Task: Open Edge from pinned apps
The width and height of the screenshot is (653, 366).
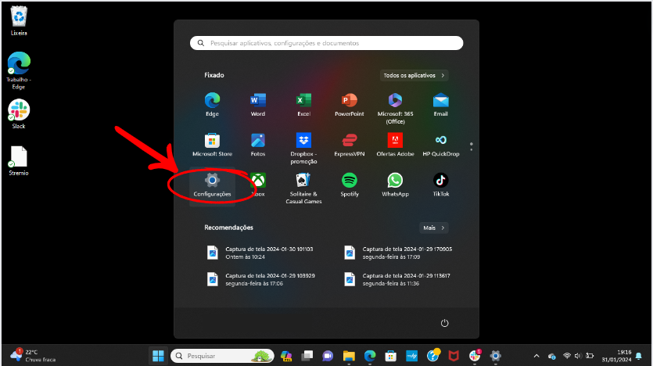Action: point(212,105)
